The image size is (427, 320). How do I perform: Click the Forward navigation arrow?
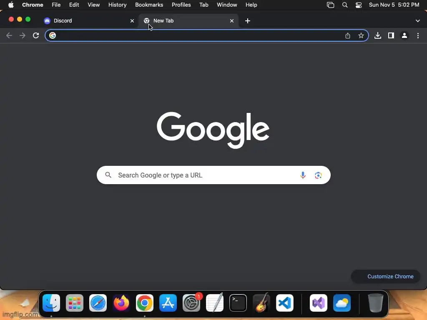(23, 35)
